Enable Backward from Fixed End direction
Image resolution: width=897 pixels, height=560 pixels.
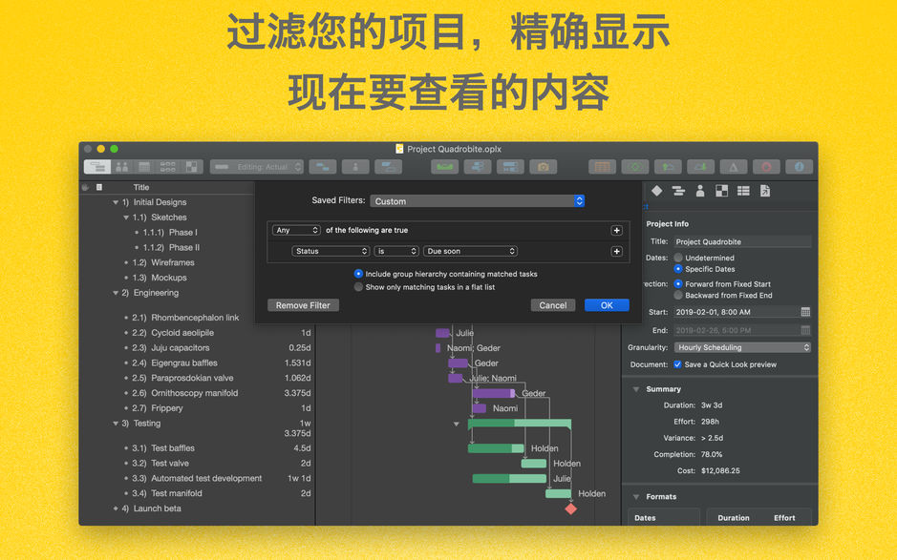(x=678, y=293)
